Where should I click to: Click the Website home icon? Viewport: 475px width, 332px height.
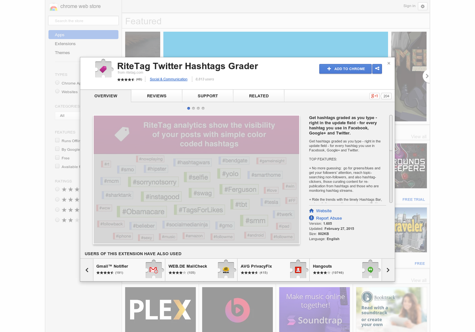click(x=312, y=211)
